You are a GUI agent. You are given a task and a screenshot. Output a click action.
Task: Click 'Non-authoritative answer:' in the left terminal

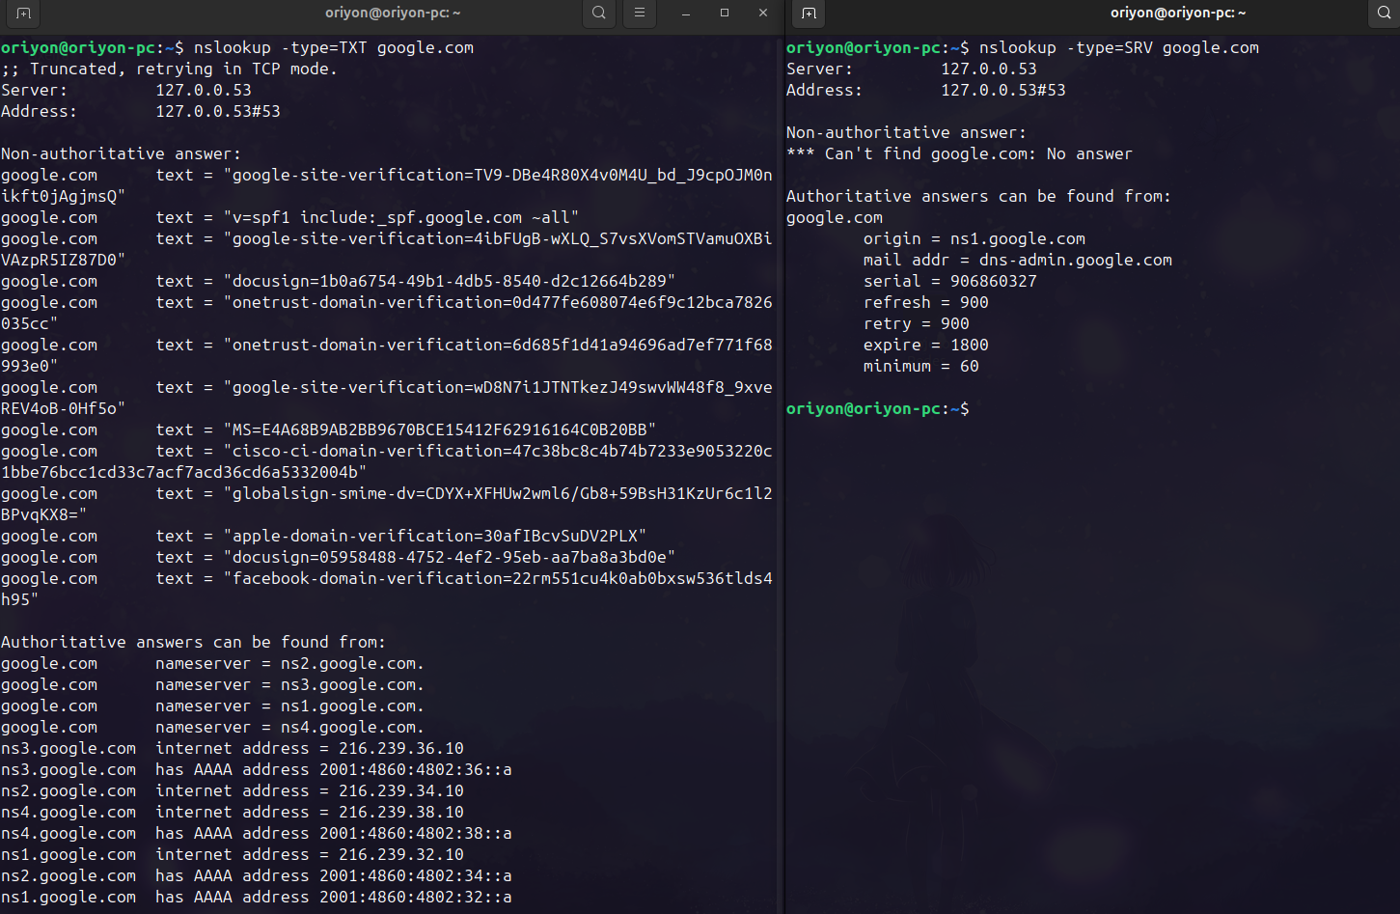point(122,153)
